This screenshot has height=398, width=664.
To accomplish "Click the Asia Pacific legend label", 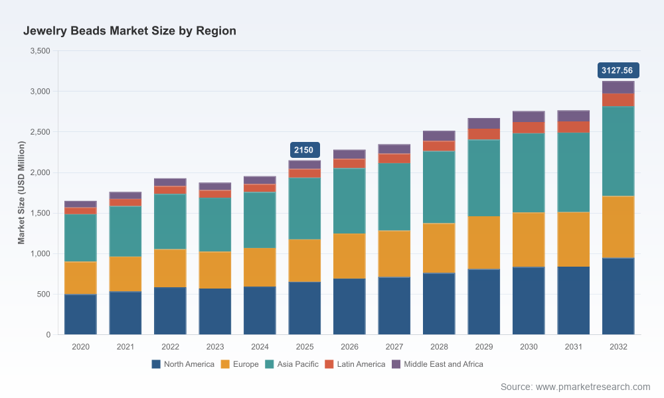I will pos(297,364).
